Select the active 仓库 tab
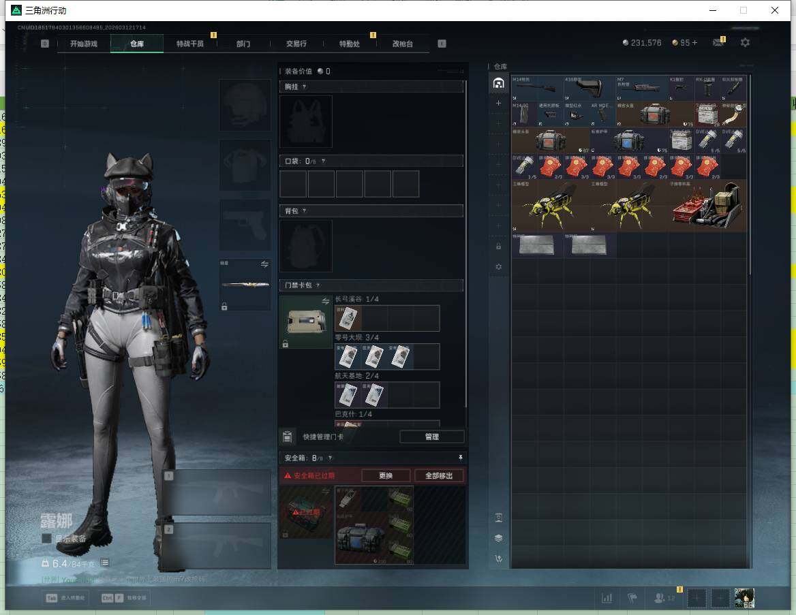 137,44
